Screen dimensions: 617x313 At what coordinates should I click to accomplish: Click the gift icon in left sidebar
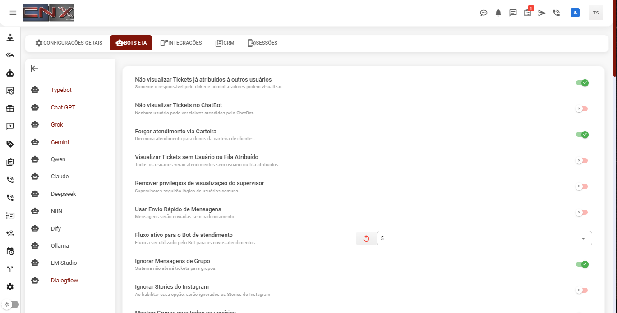point(10,109)
